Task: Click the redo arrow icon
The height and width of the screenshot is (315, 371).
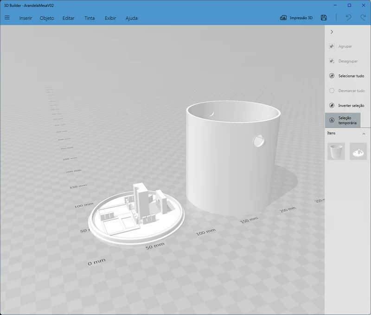Action: tap(363, 18)
